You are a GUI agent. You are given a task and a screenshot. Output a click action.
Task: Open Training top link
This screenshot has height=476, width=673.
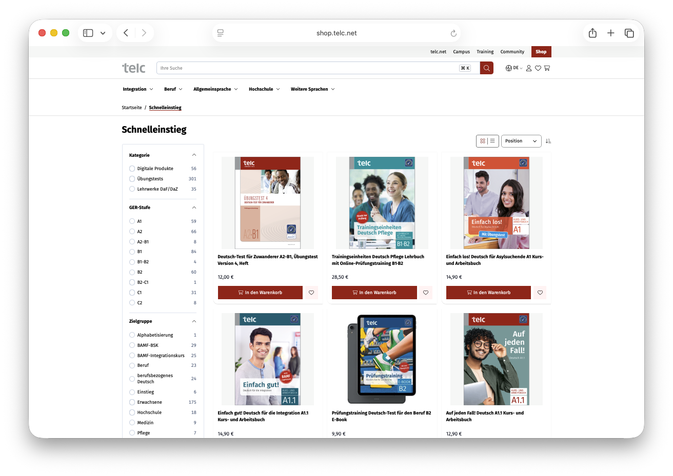pos(485,52)
